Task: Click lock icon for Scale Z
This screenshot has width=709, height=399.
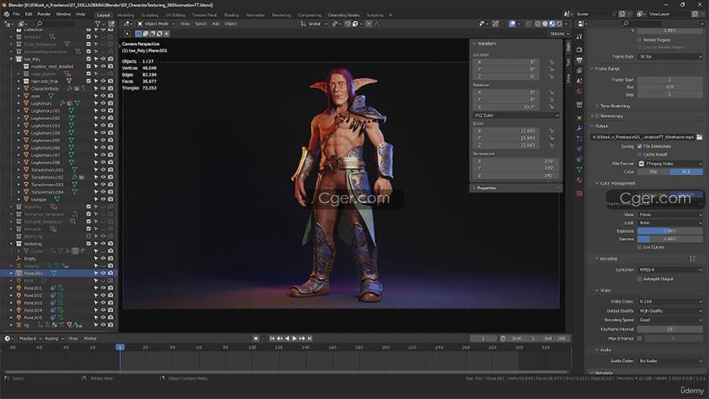Action: tap(551, 145)
